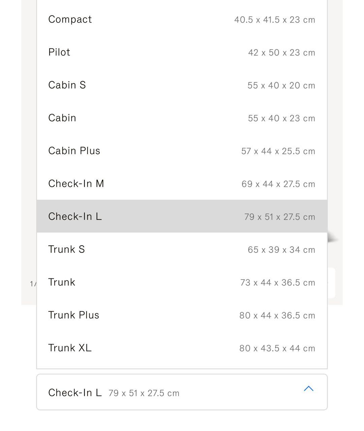Click the 80 x 43.5 x 44 cm dimensions
The width and height of the screenshot is (364, 431).
tap(277, 348)
